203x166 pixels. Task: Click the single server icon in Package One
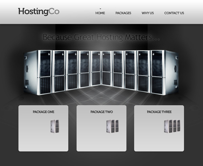click(x=54, y=126)
